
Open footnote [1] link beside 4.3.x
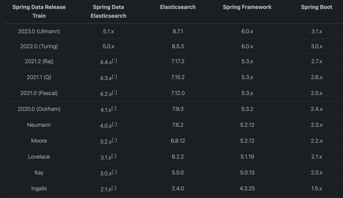pyautogui.click(x=114, y=76)
